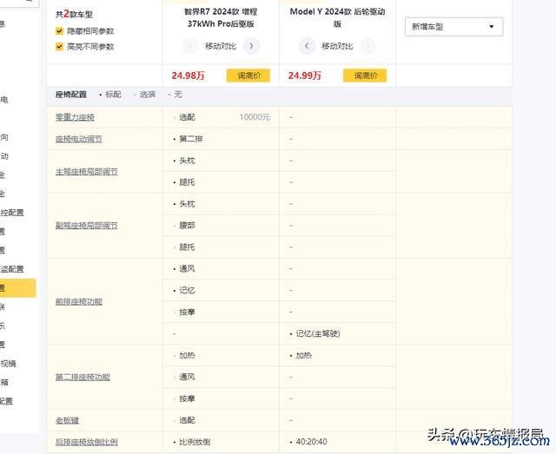
Task: Toggle the 高亮不同参数 checkbox
Action: click(x=59, y=46)
